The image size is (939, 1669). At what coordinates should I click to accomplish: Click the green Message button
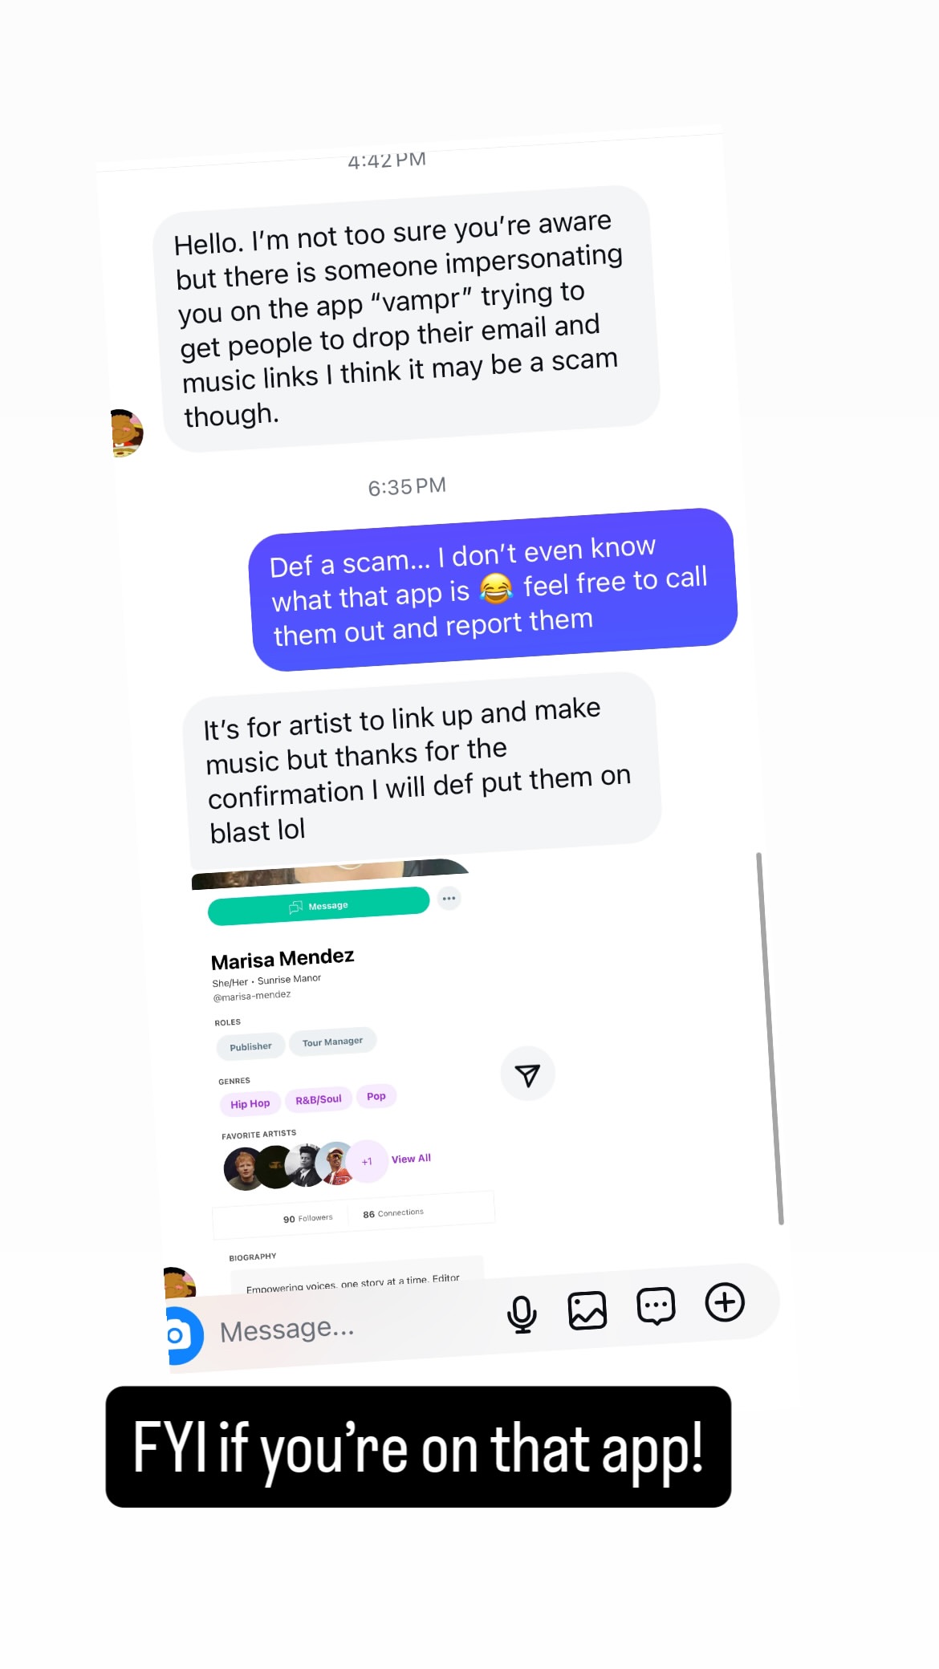tap(319, 906)
